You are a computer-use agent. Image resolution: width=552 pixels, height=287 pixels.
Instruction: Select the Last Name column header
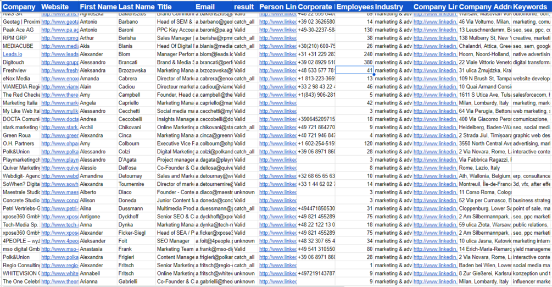(x=136, y=7)
